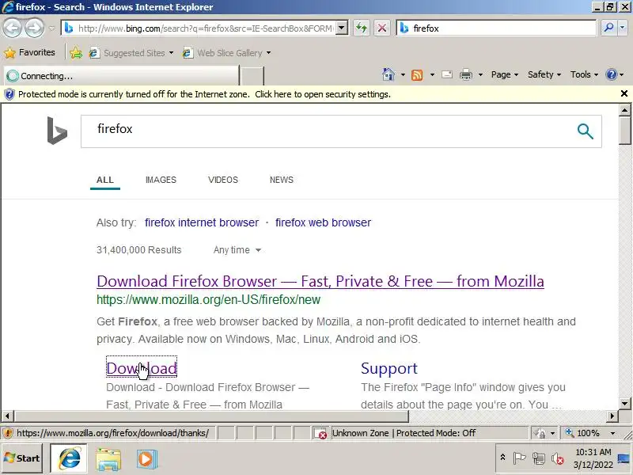Open Suggested Sites dropdown
Viewport: 633px width, 475px height.
tap(131, 53)
